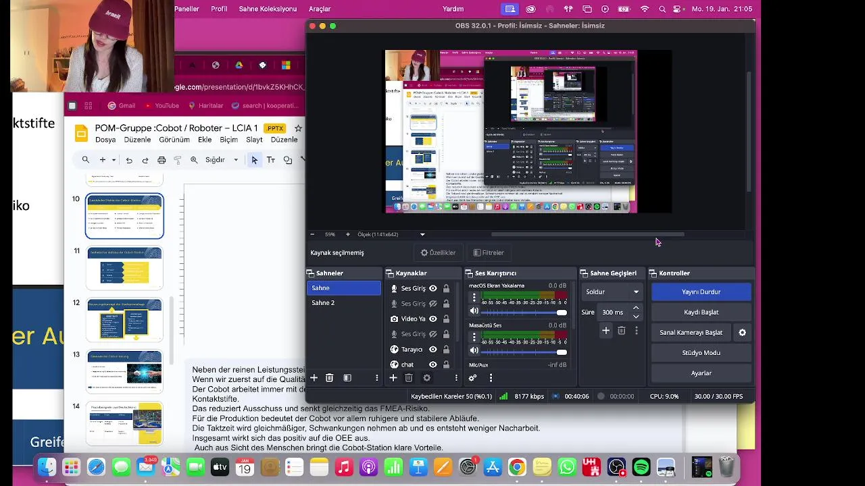Click Kaydı Başlat to start recording
The height and width of the screenshot is (486, 865).
pos(701,312)
